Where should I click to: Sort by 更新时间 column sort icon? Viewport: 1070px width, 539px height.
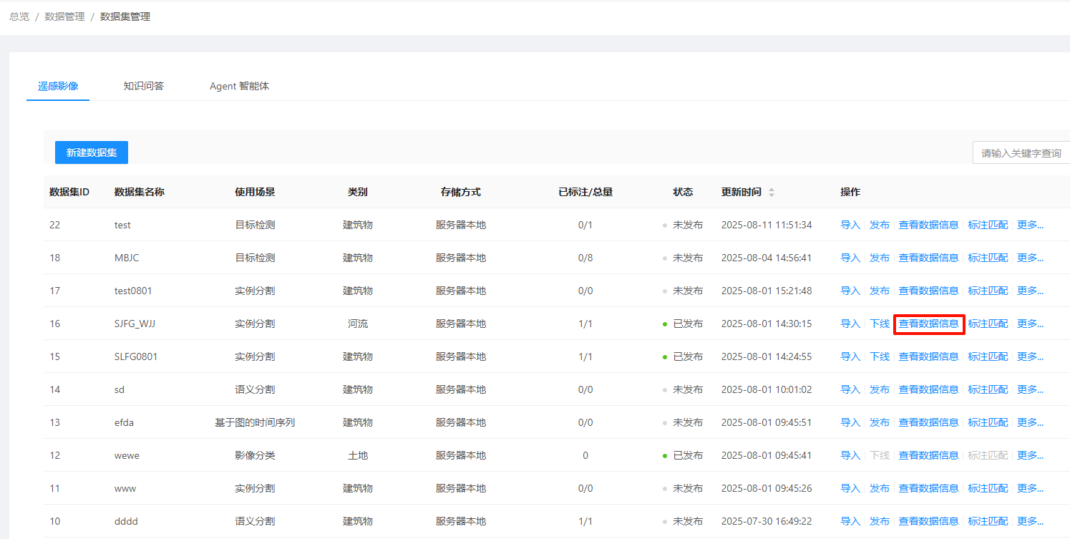(772, 193)
